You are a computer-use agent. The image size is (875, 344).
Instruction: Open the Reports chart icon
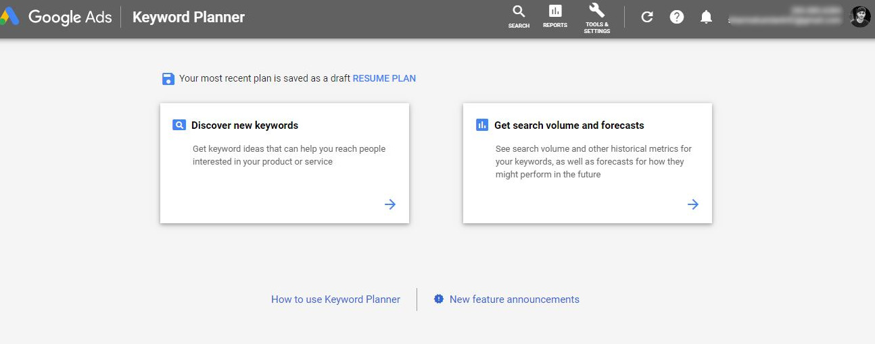coord(555,11)
